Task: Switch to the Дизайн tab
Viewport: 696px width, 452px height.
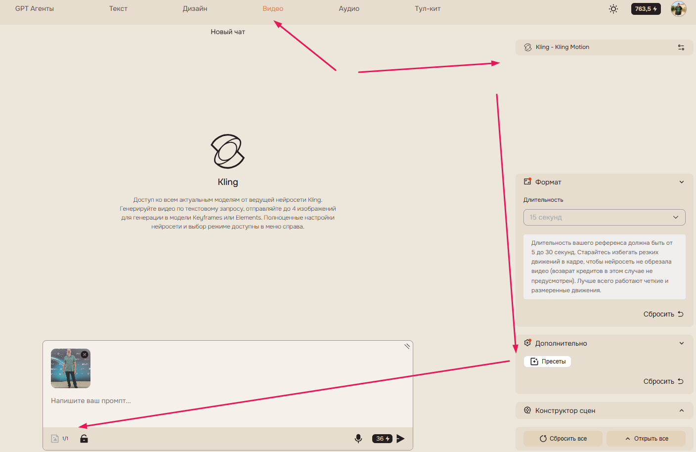Action: pyautogui.click(x=195, y=8)
